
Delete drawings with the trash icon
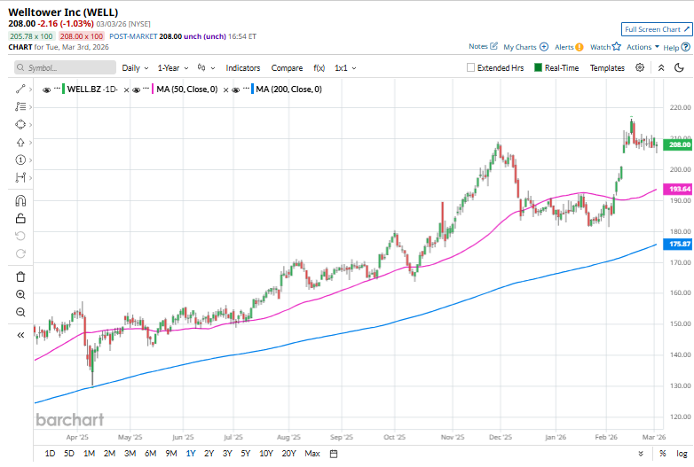pyautogui.click(x=20, y=276)
